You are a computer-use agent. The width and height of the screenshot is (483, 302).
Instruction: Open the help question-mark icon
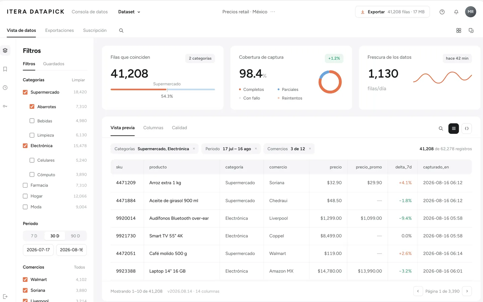click(442, 12)
